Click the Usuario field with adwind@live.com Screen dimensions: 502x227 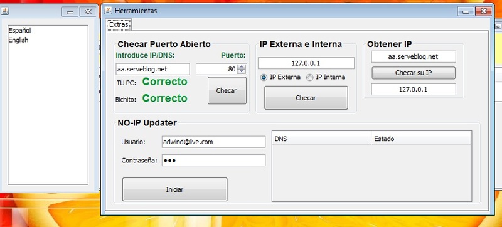213,142
